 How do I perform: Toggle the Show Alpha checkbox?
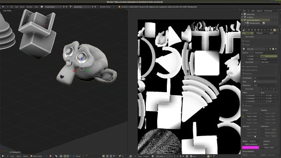tap(244, 37)
